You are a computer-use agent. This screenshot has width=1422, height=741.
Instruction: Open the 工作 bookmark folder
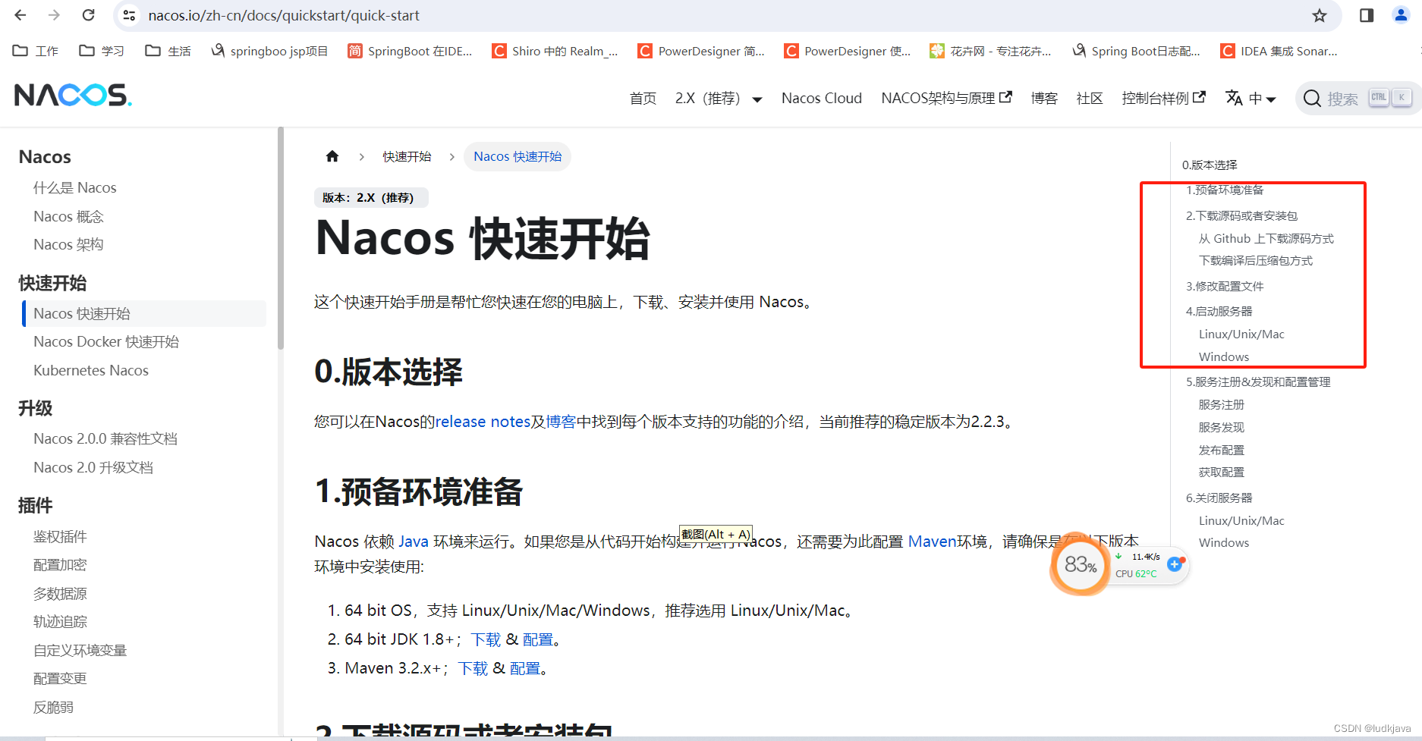tap(36, 51)
